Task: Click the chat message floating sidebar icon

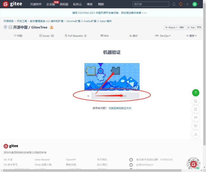Action: (x=196, y=126)
